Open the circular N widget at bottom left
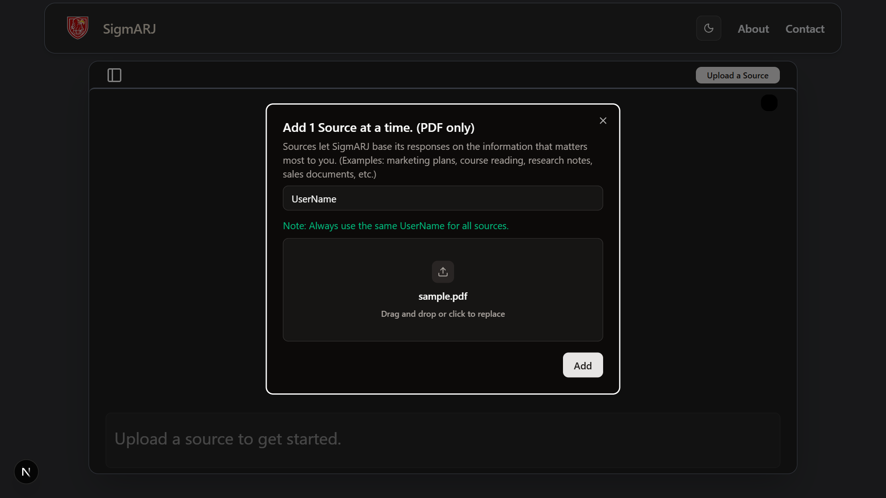This screenshot has height=498, width=886. pyautogui.click(x=26, y=471)
